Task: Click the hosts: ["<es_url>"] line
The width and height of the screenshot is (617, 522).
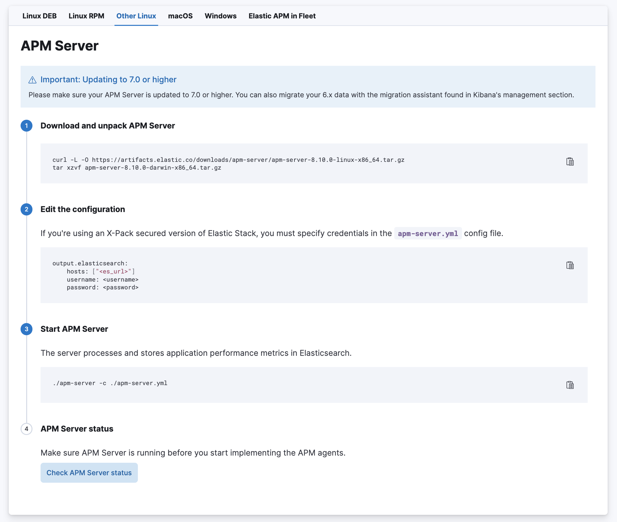Action: [101, 271]
